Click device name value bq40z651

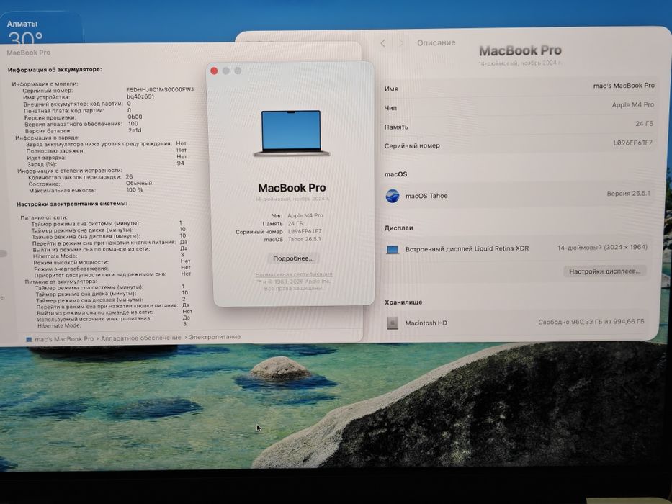point(140,96)
